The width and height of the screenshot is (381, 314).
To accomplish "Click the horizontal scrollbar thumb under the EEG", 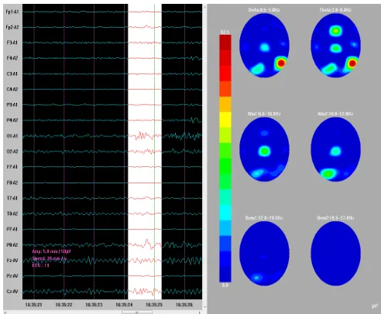I will [137, 312].
